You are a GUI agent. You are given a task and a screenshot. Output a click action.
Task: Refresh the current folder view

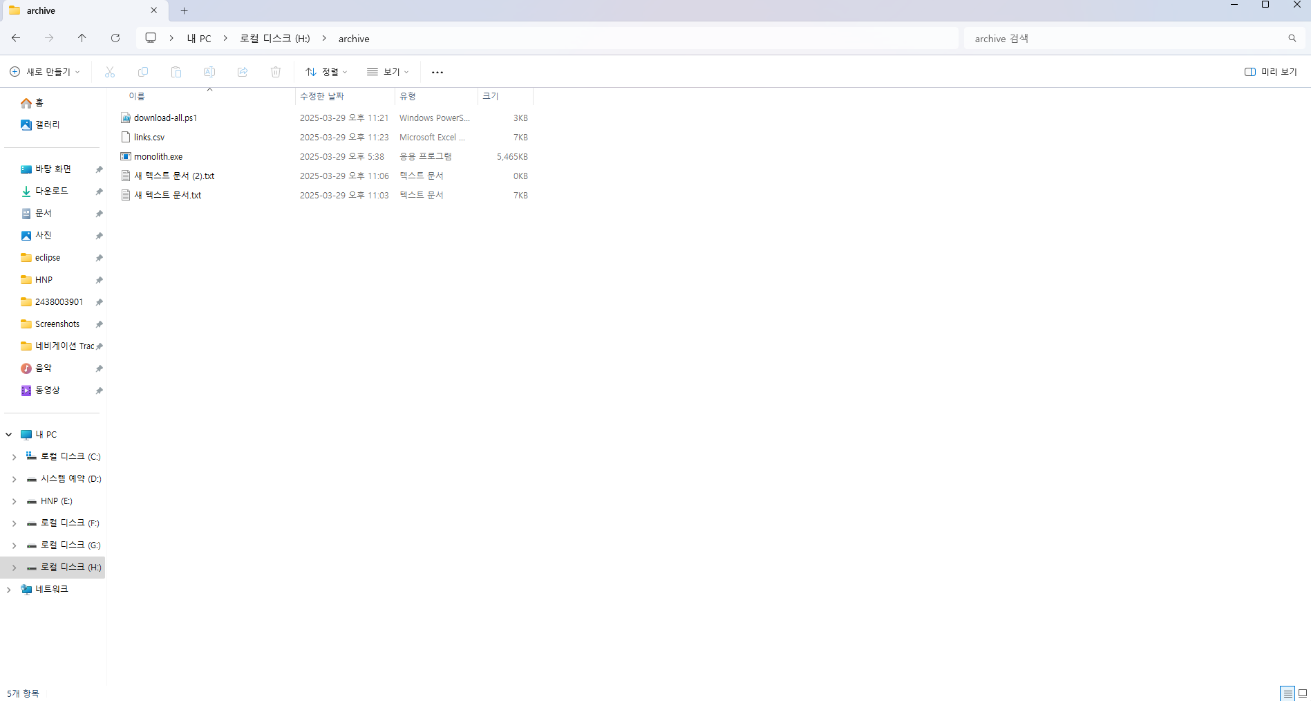115,38
